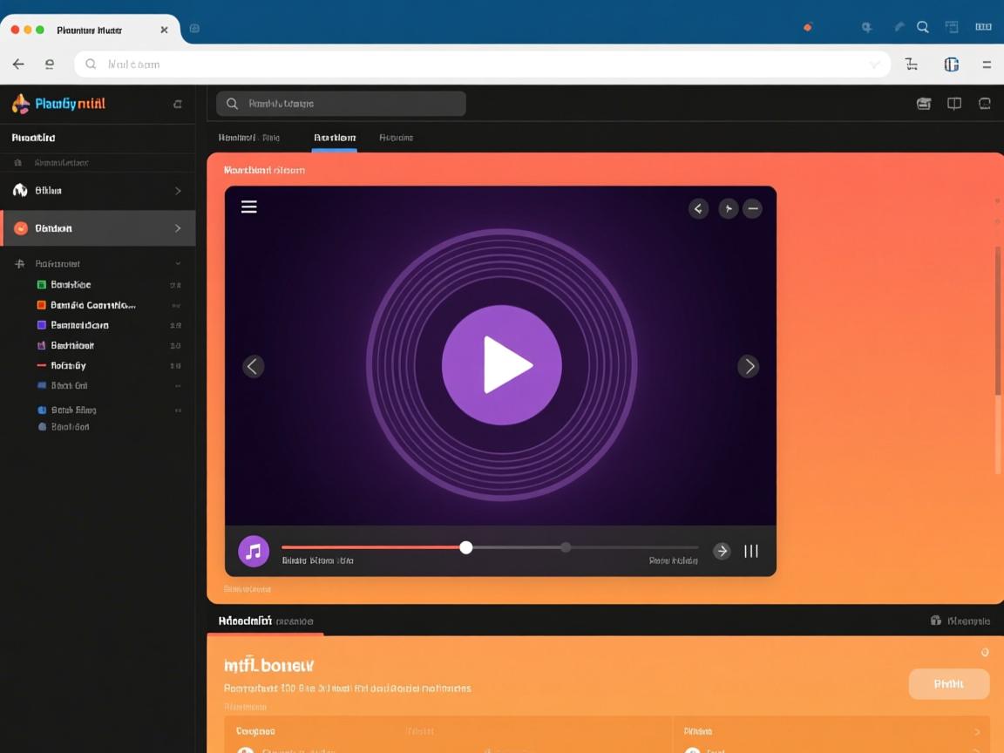
Task: Click the large purple play button
Action: point(501,365)
